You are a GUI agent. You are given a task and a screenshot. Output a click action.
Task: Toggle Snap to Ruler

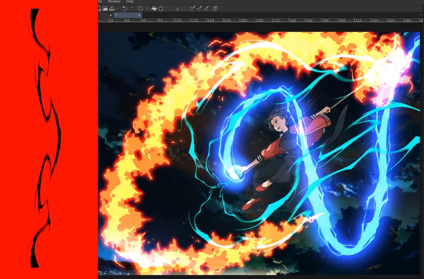(x=193, y=8)
